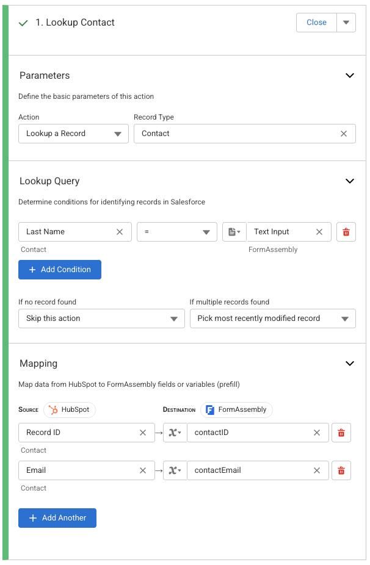
Task: Click the Add Condition button
Action: (x=60, y=270)
